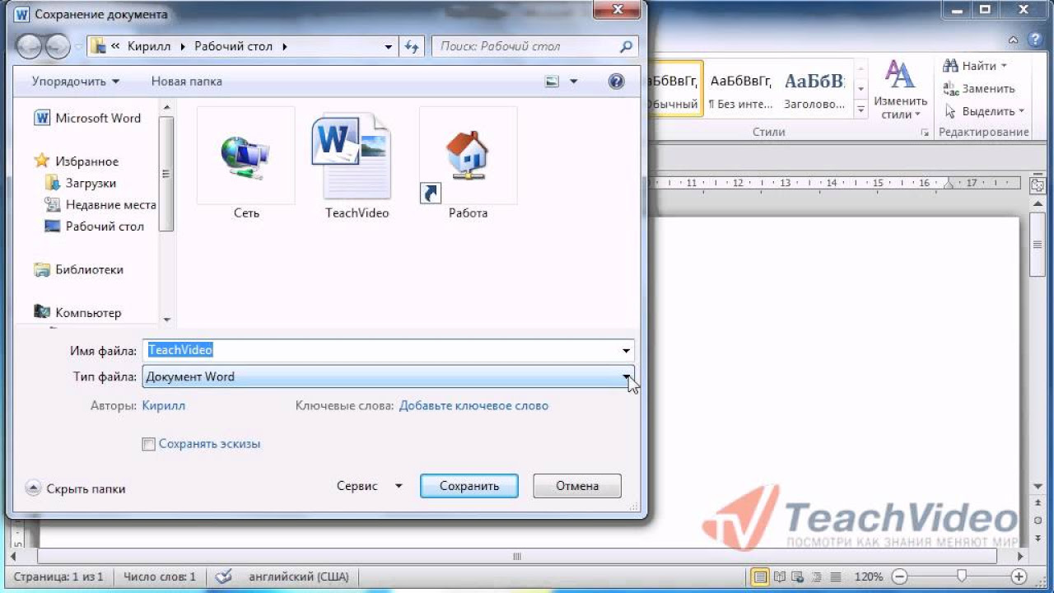Select the Работа shortcut icon
Viewport: 1054px width, 593px height.
(x=468, y=164)
